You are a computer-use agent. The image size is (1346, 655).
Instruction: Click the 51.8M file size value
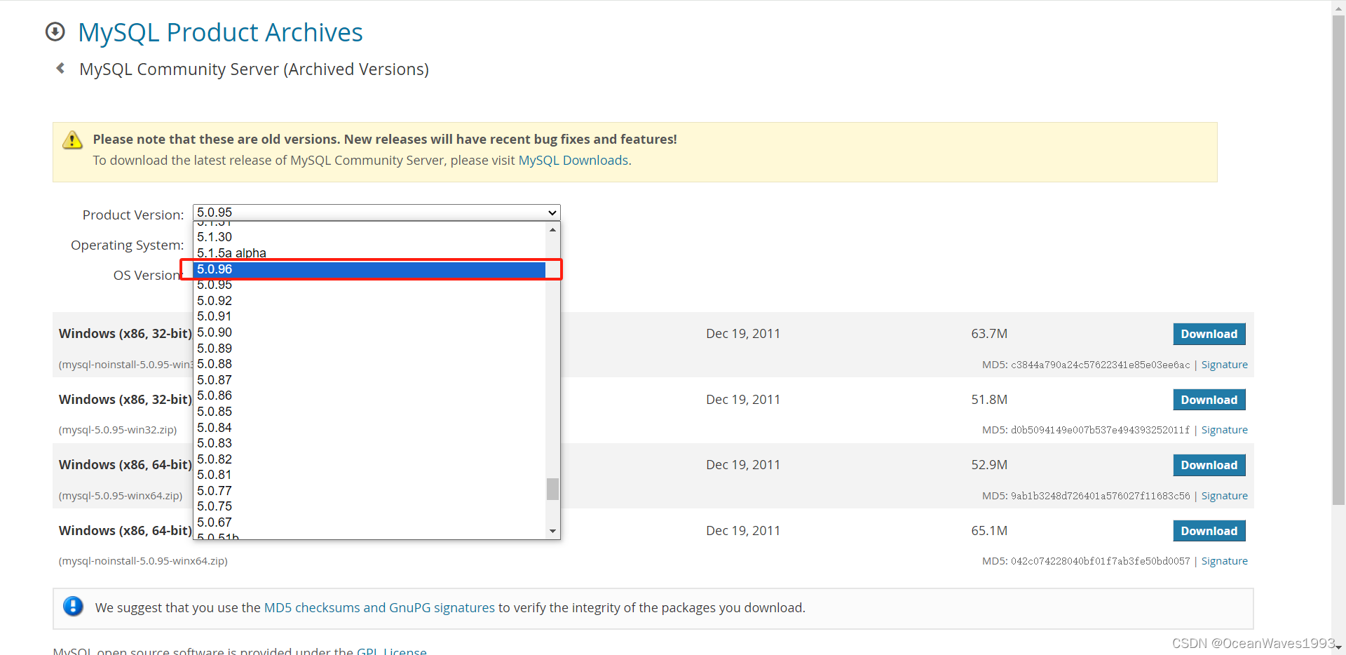989,400
